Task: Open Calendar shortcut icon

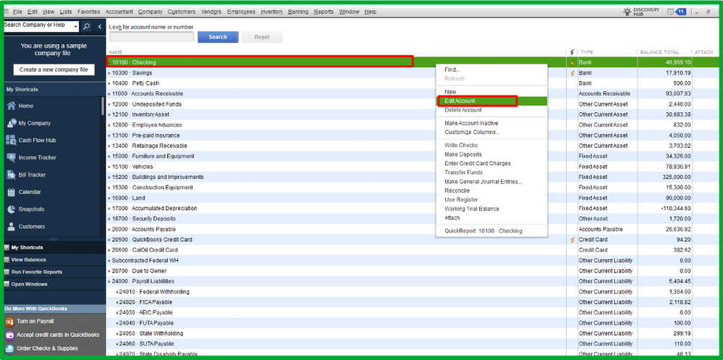Action: coord(11,192)
